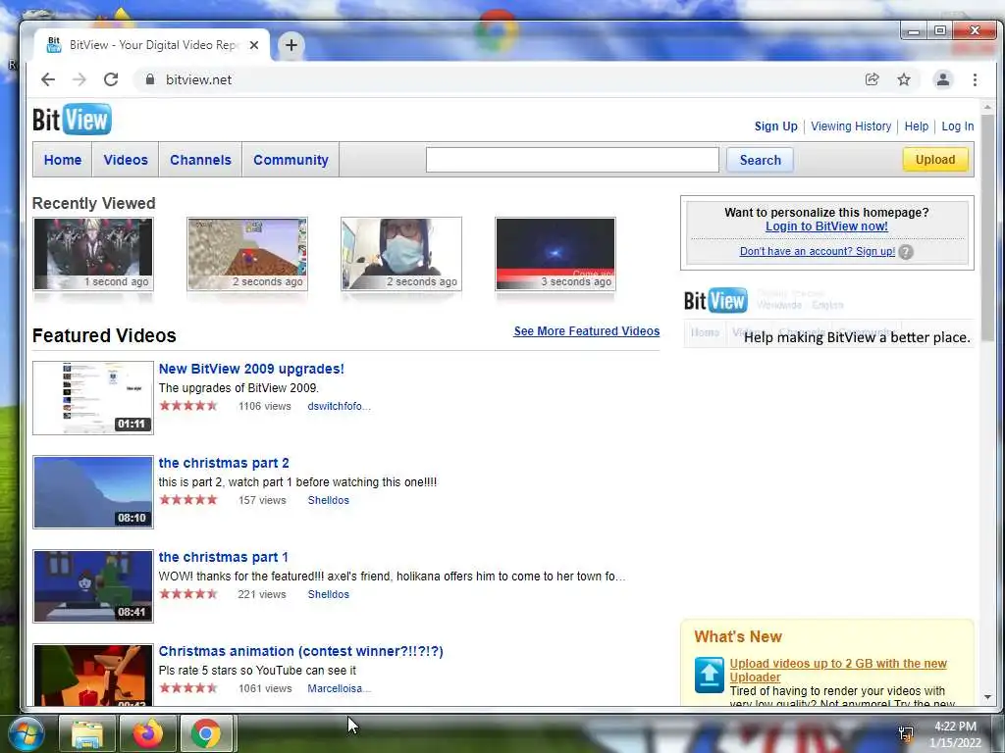Screen dimensions: 1005x753
Task: Open Chrome's three-dot menu
Action: (x=975, y=79)
